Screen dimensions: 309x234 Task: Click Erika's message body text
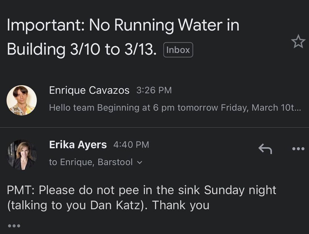pyautogui.click(x=141, y=198)
